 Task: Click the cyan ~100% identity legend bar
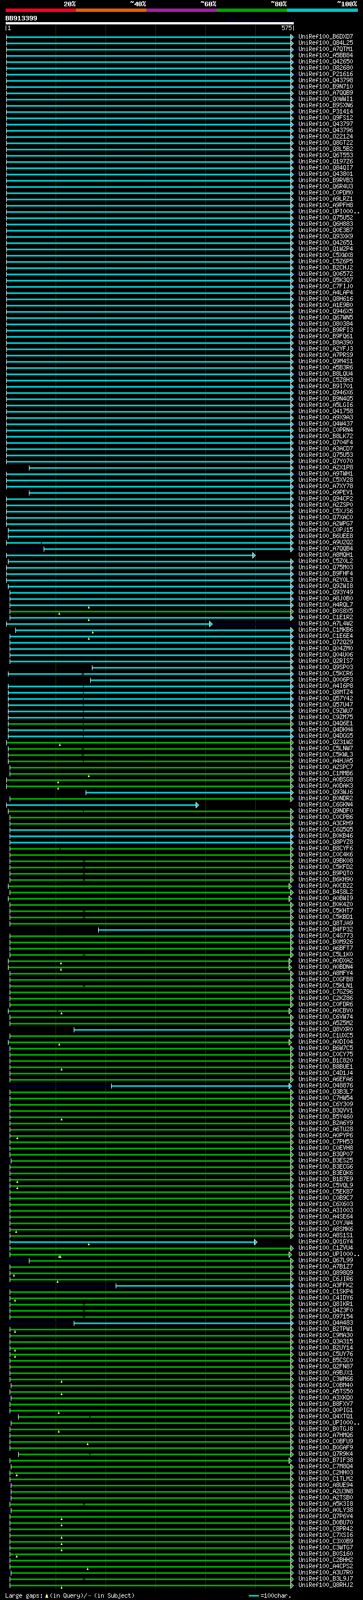pyautogui.click(x=323, y=10)
